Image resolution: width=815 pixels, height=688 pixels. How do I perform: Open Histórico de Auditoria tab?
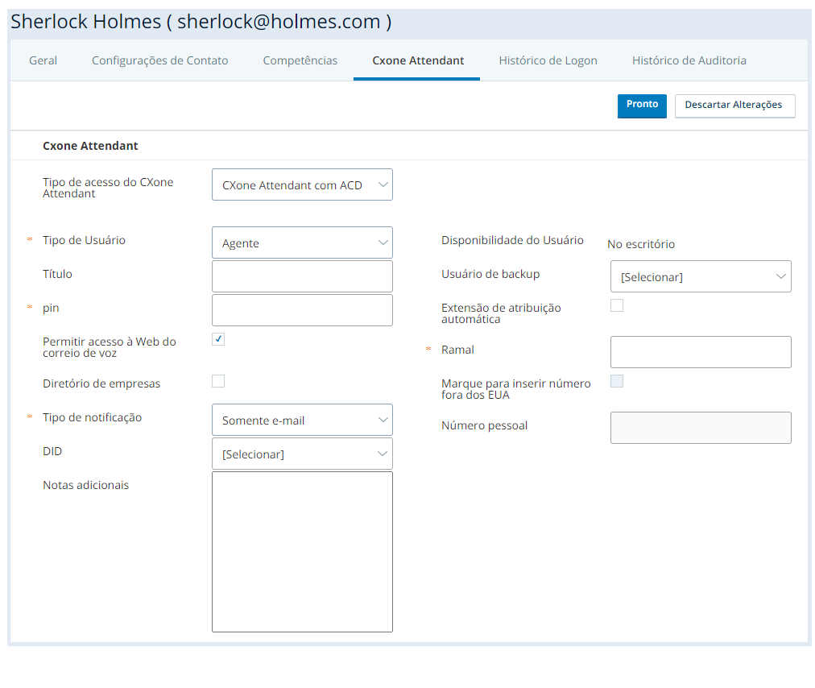689,60
